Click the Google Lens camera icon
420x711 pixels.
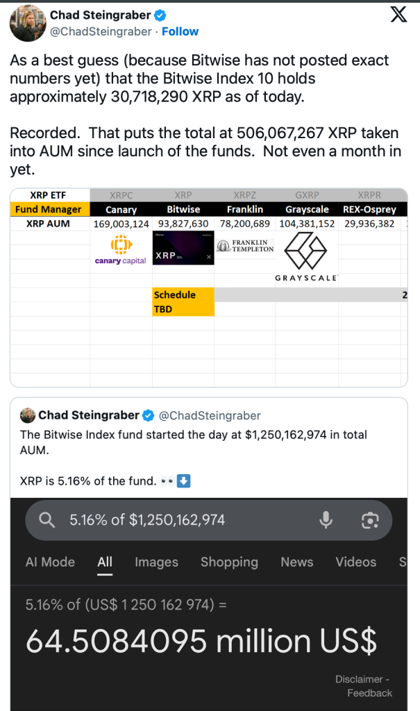[x=370, y=519]
